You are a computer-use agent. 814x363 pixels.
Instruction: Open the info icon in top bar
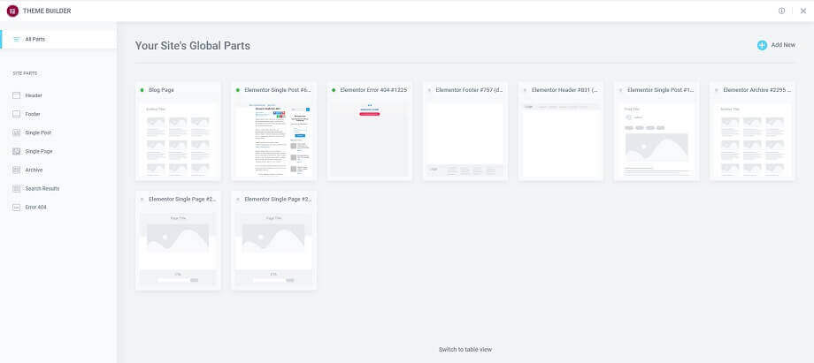click(781, 11)
